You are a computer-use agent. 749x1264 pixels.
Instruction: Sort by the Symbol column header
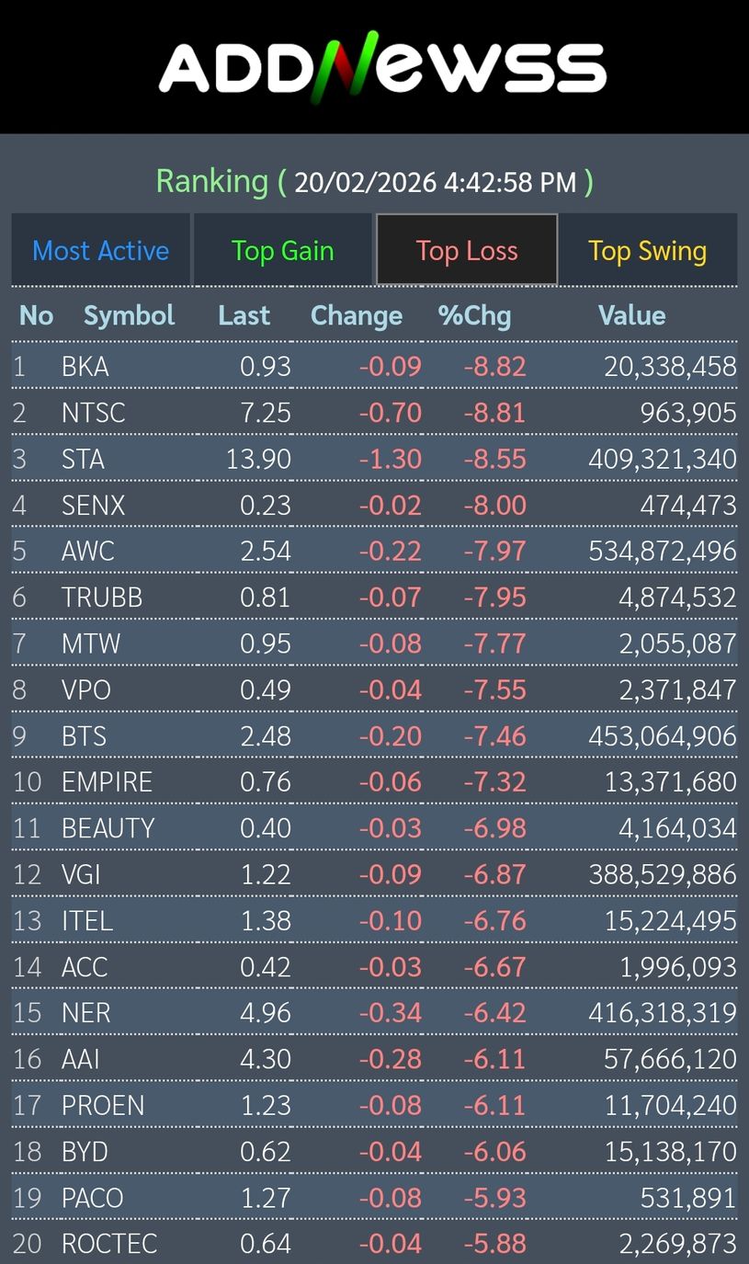point(129,315)
